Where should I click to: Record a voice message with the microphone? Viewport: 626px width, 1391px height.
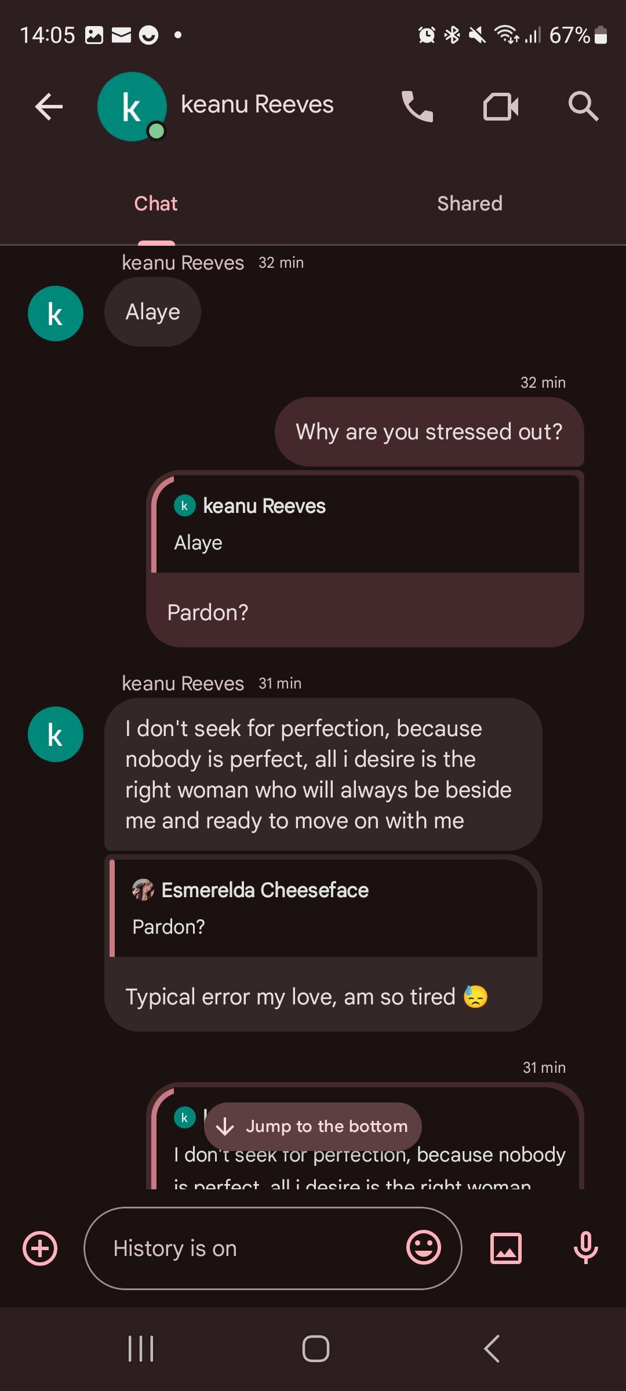(x=585, y=1248)
